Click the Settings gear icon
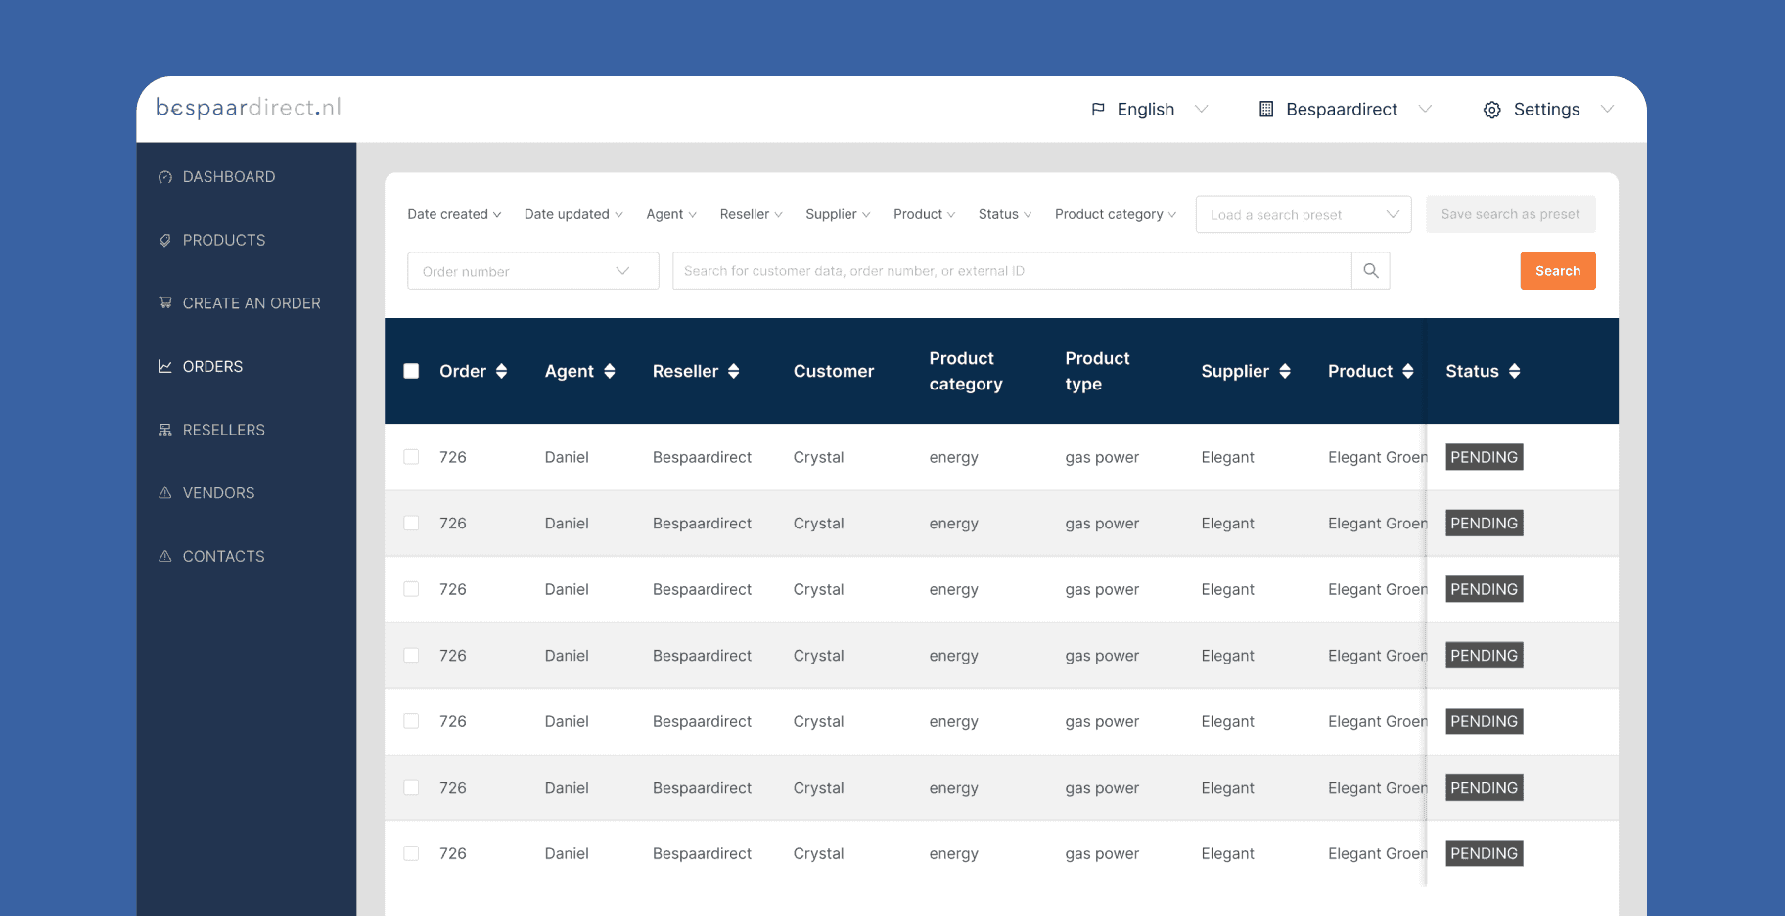 (x=1491, y=110)
